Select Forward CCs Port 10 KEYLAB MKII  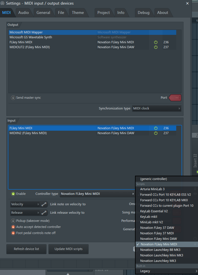(167, 200)
